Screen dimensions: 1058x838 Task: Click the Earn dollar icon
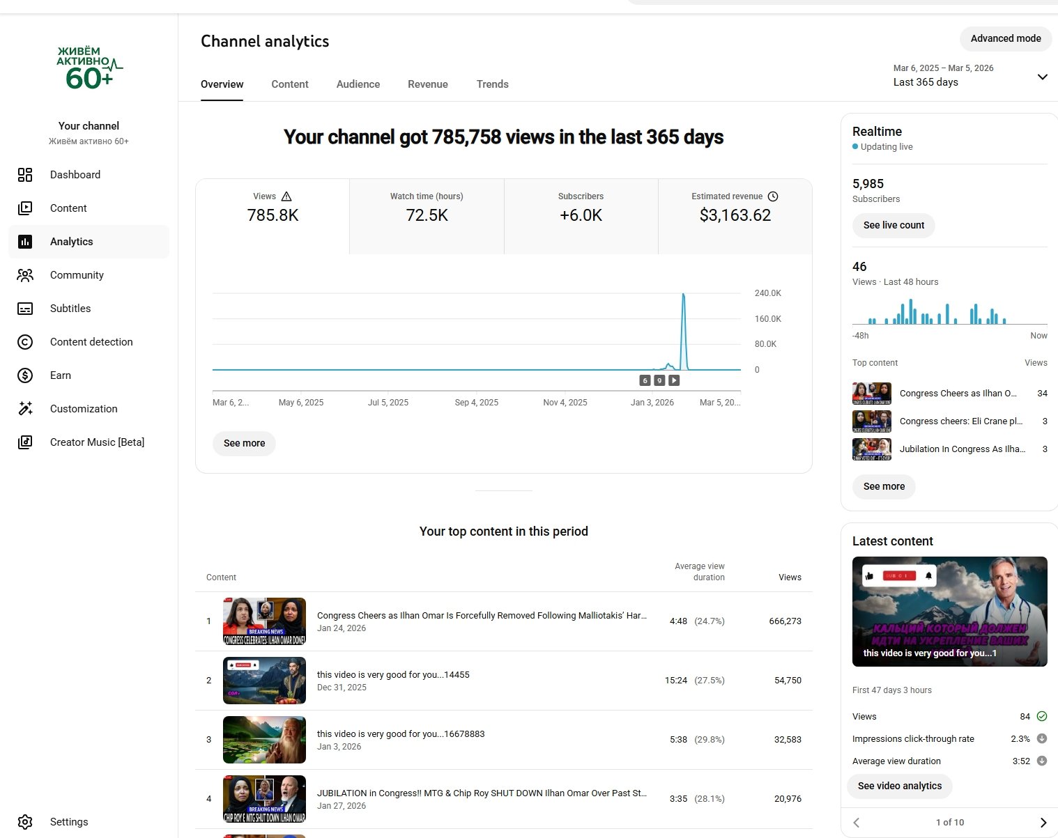coord(25,375)
